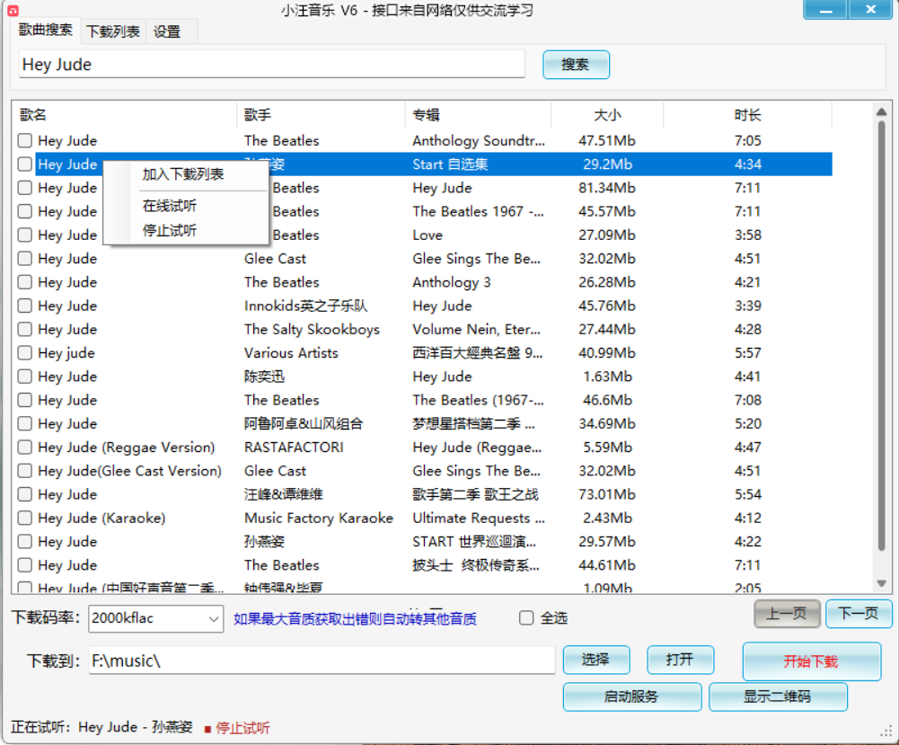899x745 pixels.
Task: Open the 下载码率 2000kflac dropdown
Action: [156, 619]
